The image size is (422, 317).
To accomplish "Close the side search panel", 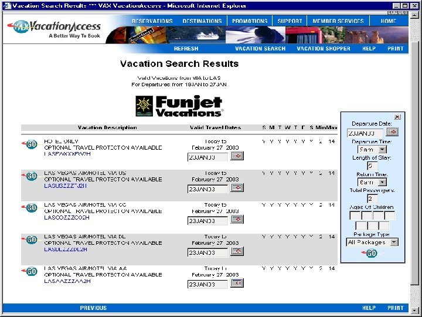I will click(x=397, y=117).
